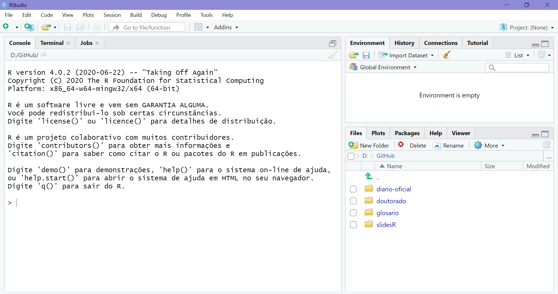Screen dimensions: 558x294
Task: Load workspace folder icon in Environment
Action: [353, 55]
